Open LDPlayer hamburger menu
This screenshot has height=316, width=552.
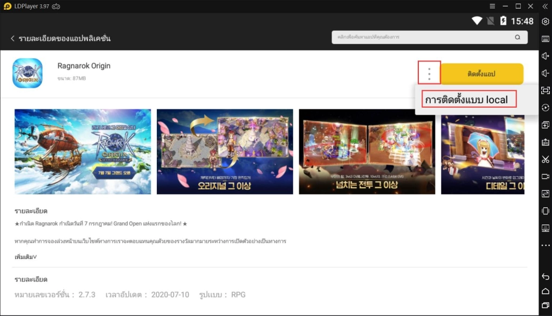pos(492,6)
